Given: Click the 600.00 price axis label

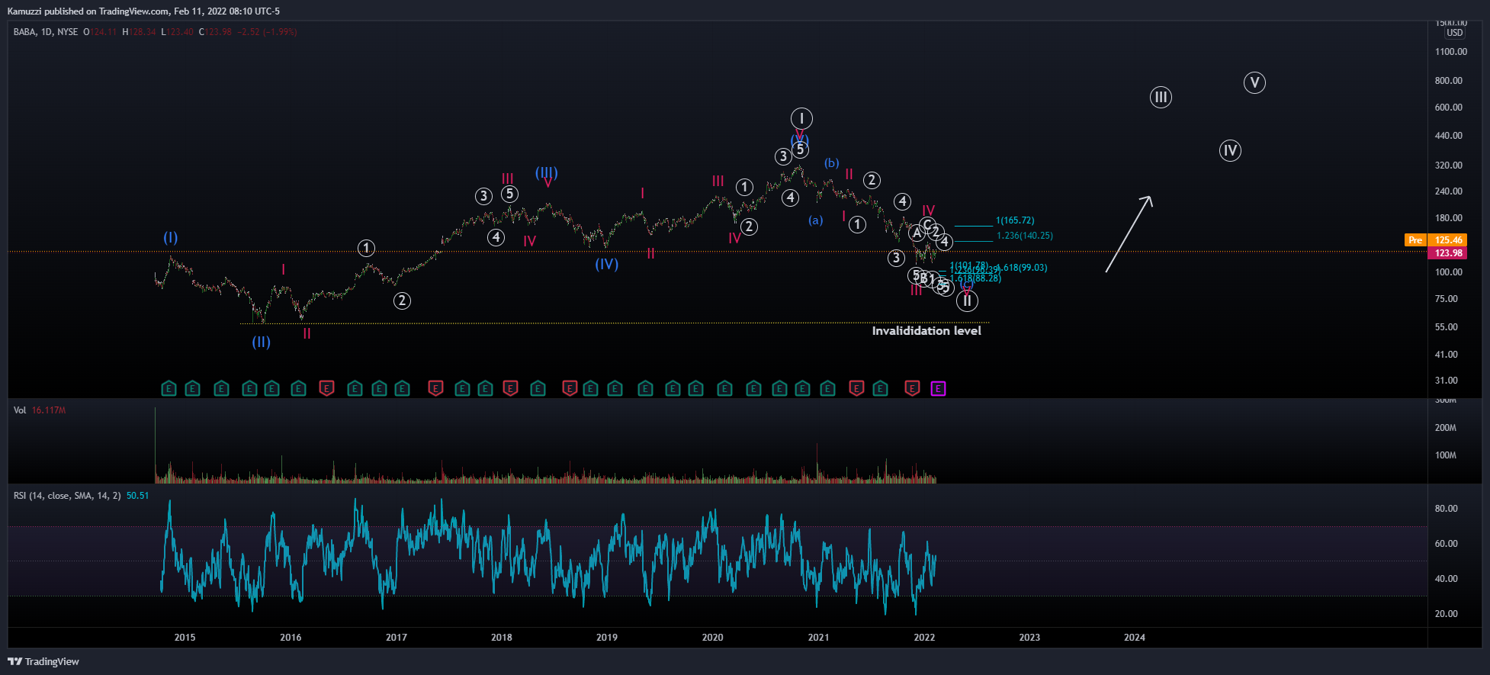Looking at the screenshot, I should [x=1449, y=108].
